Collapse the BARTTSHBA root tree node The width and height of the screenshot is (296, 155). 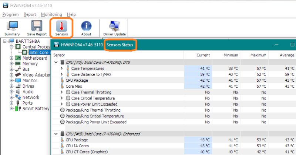click(5, 41)
